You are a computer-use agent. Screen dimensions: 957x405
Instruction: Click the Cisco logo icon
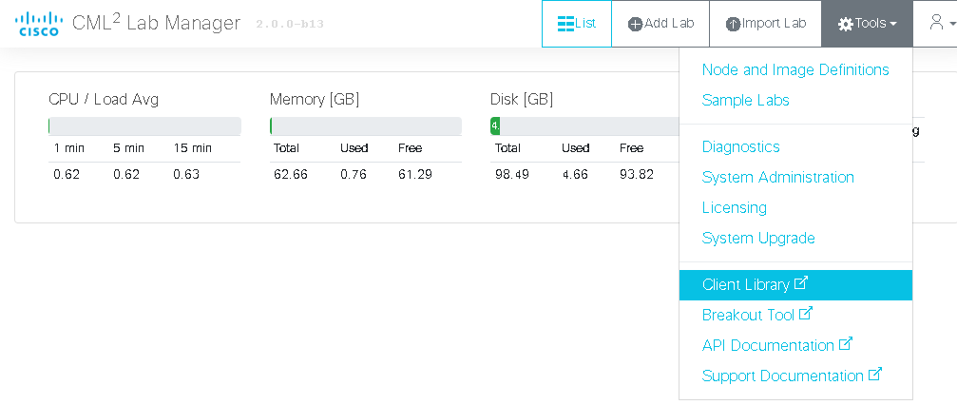pyautogui.click(x=39, y=24)
